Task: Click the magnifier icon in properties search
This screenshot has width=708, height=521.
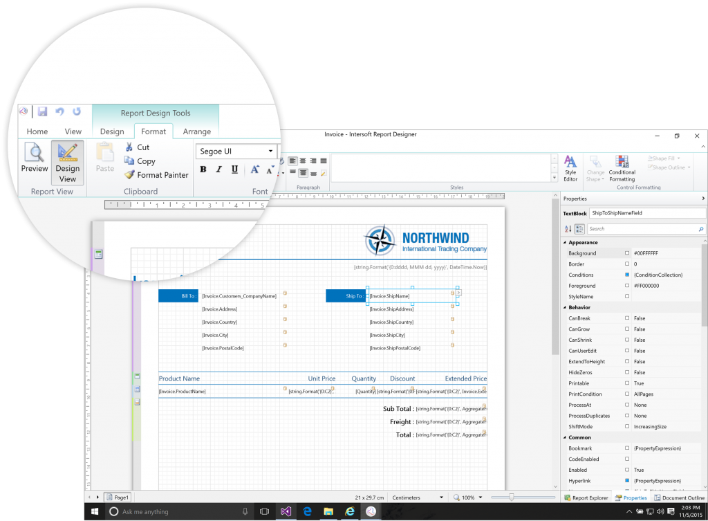Action: (701, 229)
